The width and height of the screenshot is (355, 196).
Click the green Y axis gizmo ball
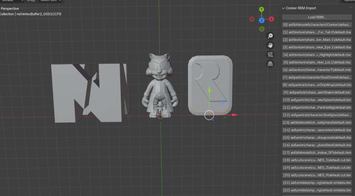262,10
